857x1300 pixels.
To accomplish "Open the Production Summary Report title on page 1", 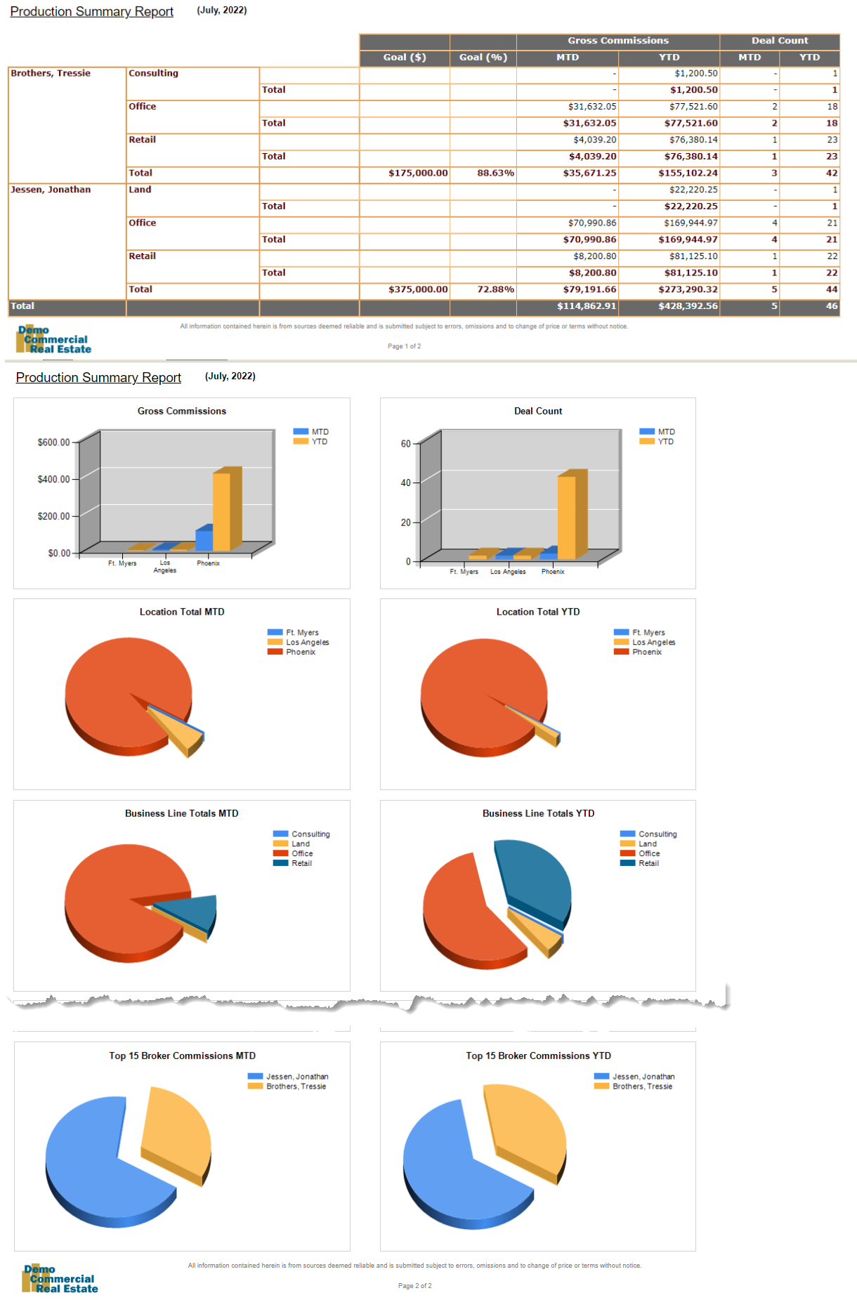I will (91, 12).
